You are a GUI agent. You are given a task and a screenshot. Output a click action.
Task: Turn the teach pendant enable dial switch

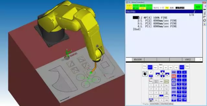[x=145, y=74]
